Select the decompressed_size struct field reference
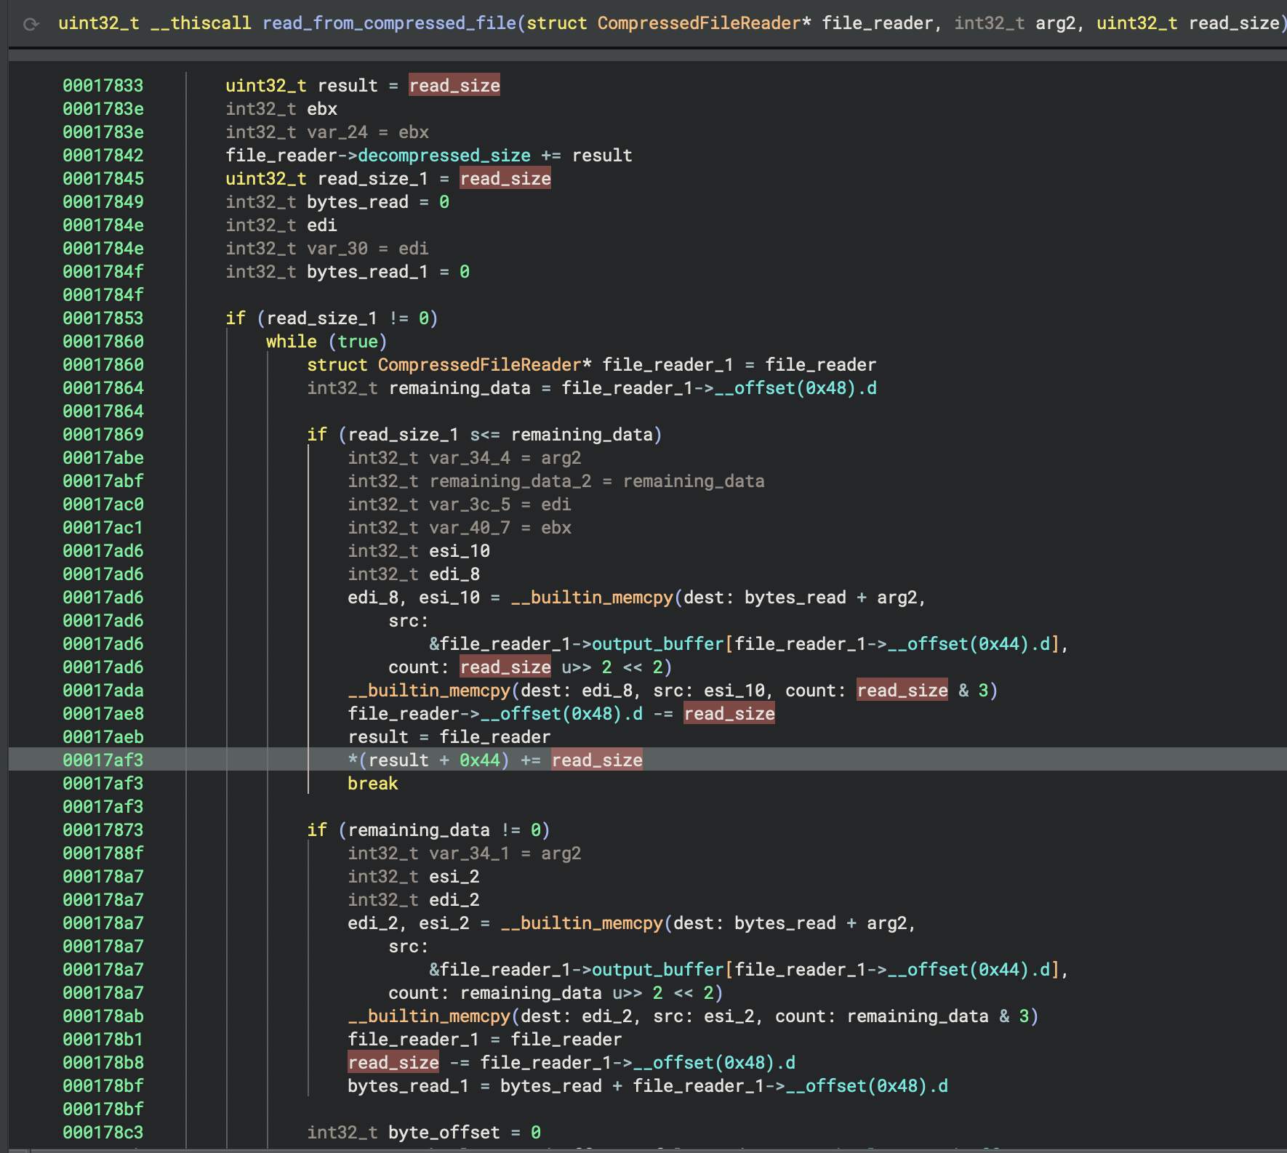Screen dimensions: 1287x1153 pos(443,155)
